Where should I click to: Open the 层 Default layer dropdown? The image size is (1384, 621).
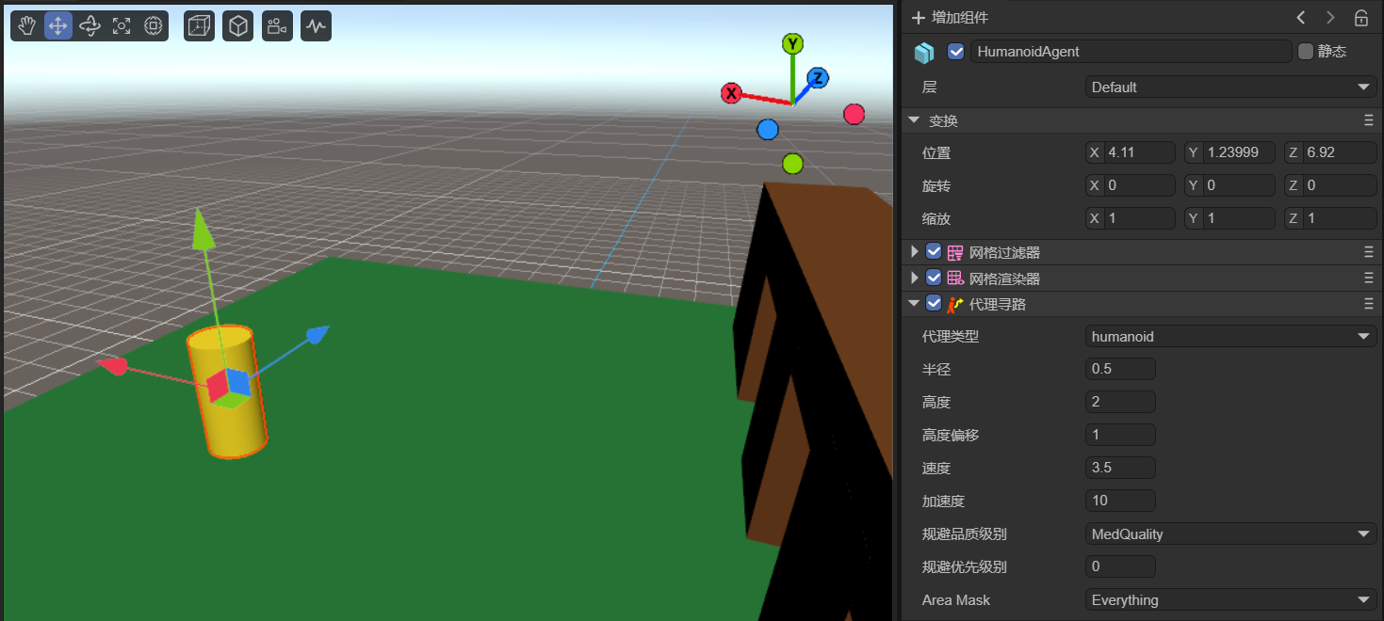pyautogui.click(x=1230, y=88)
